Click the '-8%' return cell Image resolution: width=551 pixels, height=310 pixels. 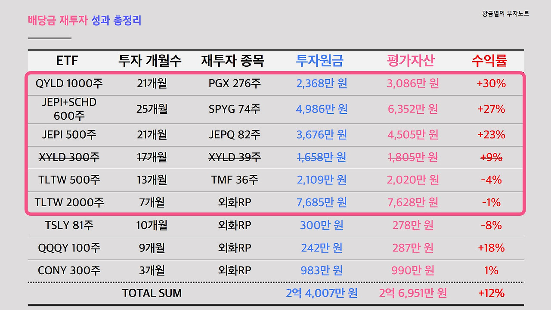491,225
